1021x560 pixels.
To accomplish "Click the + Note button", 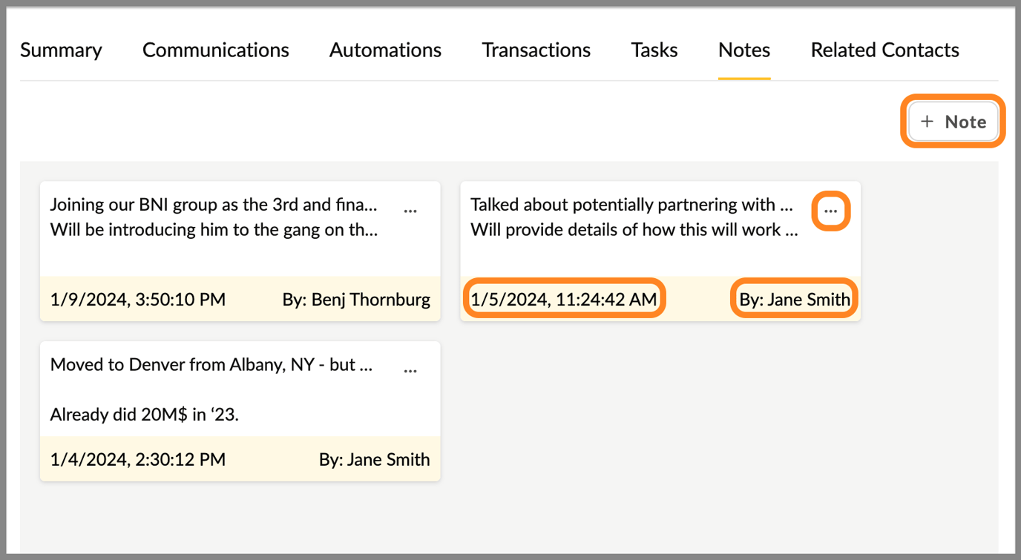I will click(x=952, y=121).
